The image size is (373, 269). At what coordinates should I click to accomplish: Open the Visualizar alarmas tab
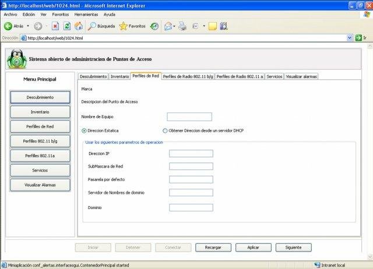coord(301,76)
